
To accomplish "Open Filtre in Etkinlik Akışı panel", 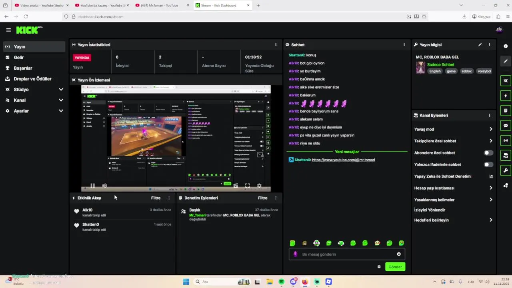I will click(x=156, y=198).
